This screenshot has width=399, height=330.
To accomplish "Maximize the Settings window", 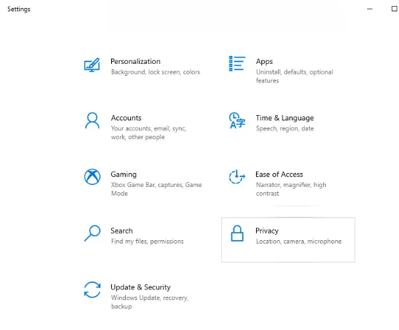I will [394, 9].
